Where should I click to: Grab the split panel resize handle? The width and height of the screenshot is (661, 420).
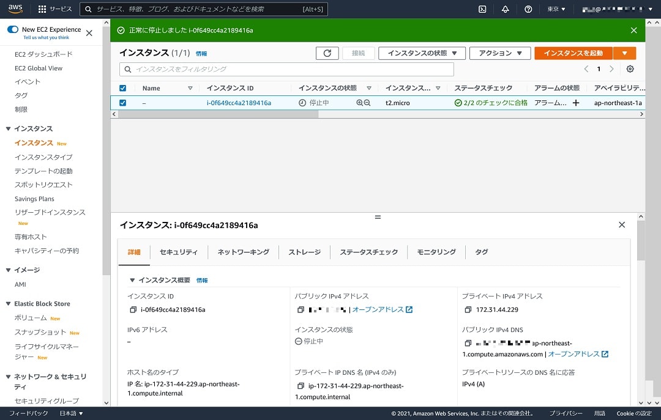[378, 217]
